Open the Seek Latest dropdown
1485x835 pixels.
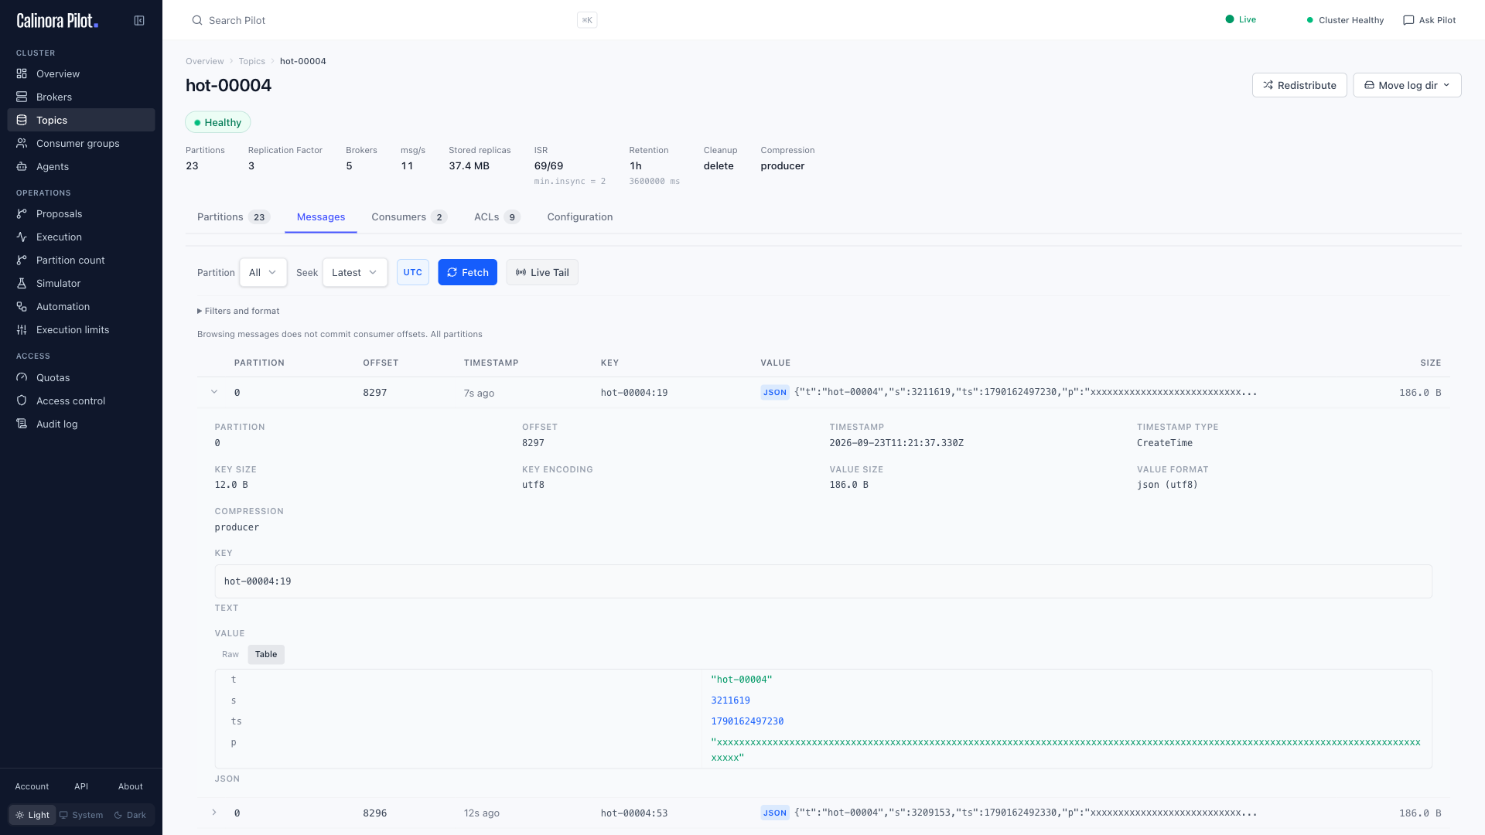pos(355,272)
